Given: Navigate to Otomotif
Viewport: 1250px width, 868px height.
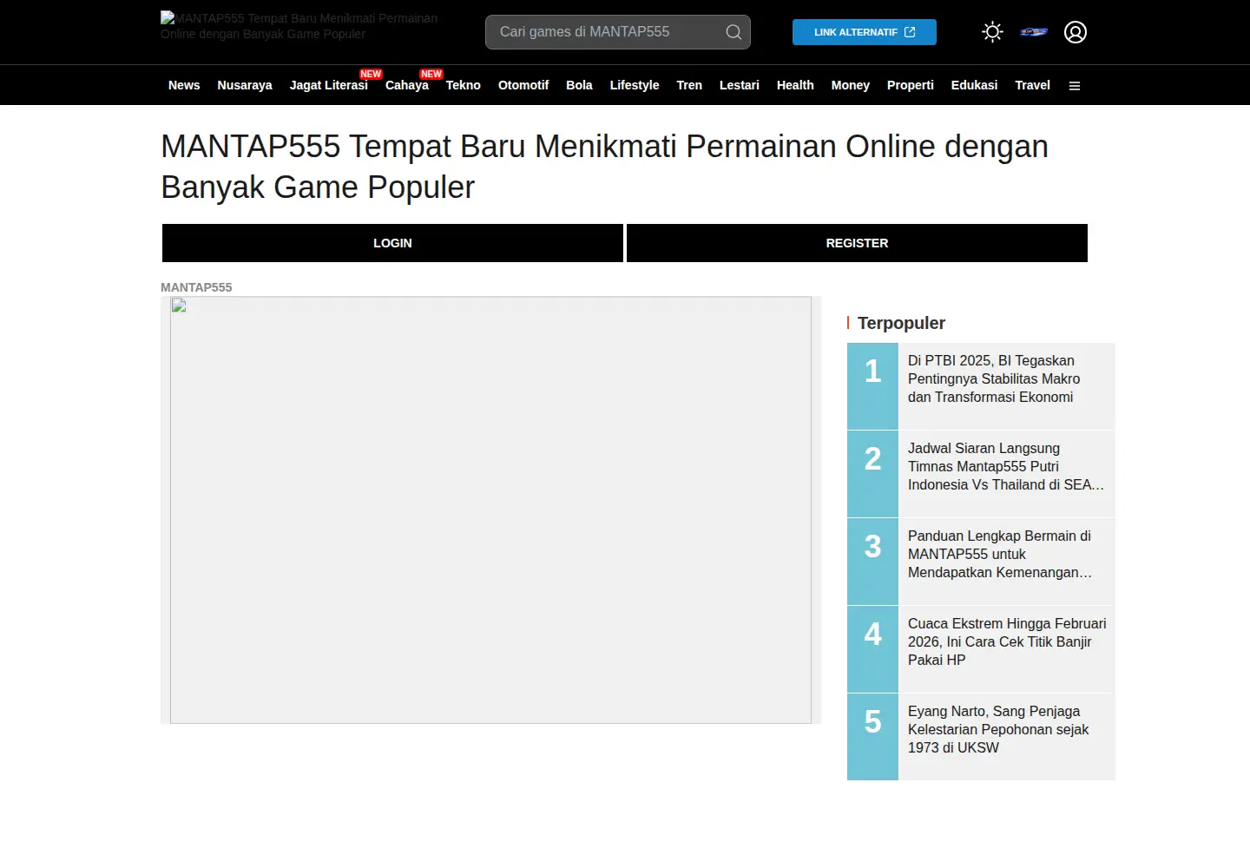Looking at the screenshot, I should [x=523, y=85].
